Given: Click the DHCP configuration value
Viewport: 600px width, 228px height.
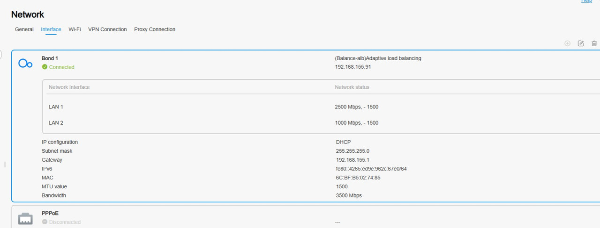Looking at the screenshot, I should (344, 142).
